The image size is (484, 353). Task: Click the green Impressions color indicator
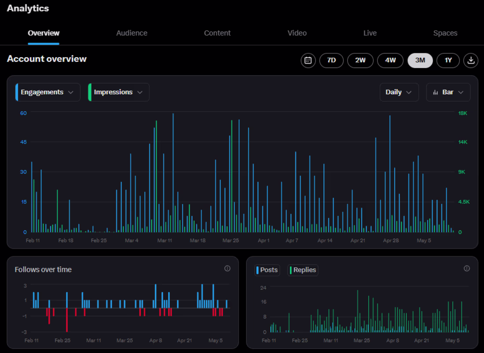pos(90,92)
